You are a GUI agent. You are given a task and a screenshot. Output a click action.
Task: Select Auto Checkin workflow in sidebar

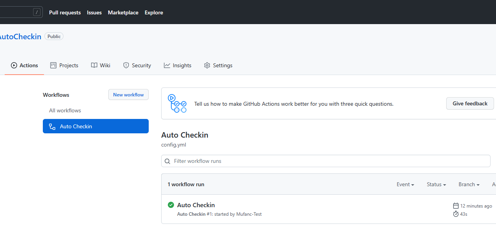click(x=96, y=126)
